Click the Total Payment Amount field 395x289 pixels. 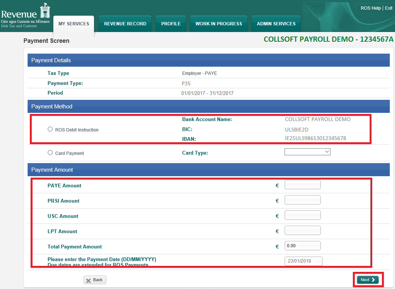coord(302,246)
